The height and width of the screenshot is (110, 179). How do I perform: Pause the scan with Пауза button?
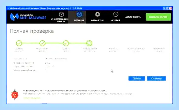tap(137, 78)
